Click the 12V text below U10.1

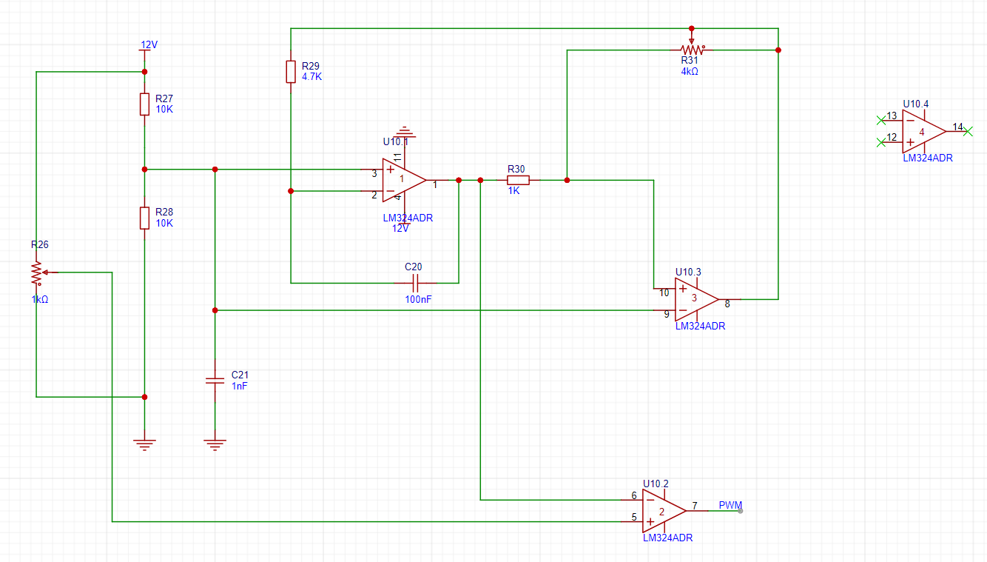[400, 228]
